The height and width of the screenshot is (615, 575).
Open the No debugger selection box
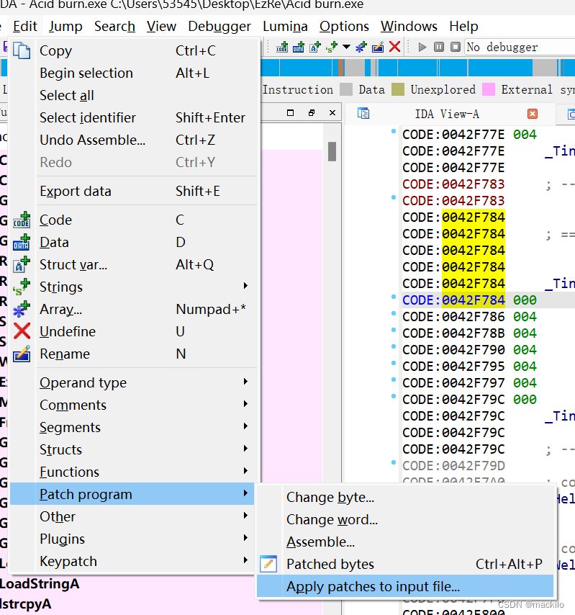tap(520, 47)
